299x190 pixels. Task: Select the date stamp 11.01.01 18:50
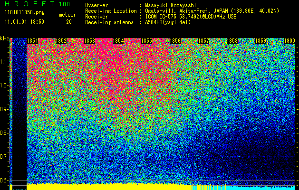click(24, 22)
